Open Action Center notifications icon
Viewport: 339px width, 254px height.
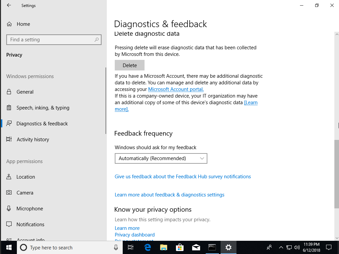329,247
